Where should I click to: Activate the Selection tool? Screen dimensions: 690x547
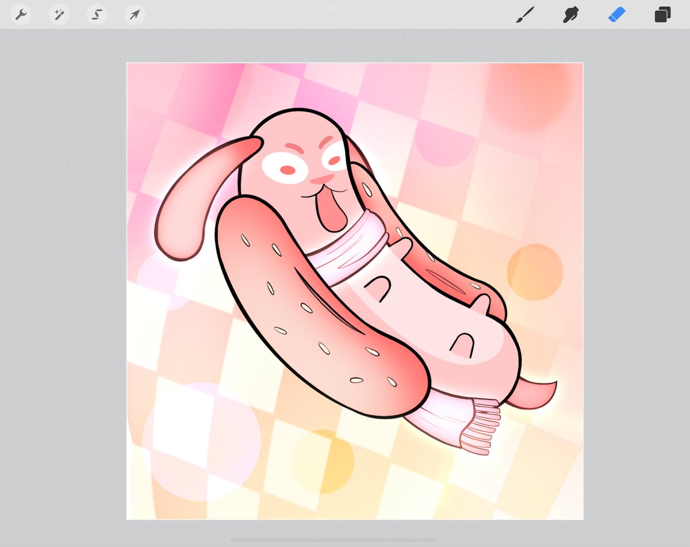coord(97,14)
